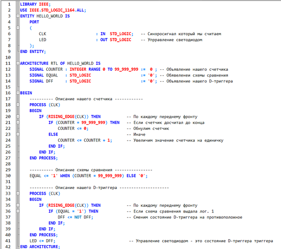The height and width of the screenshot is (249, 281).
Task: Click line number 30 in the gutter
Action: click(x=7, y=175)
